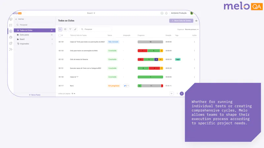Screen dimensions: 264x148
Task: Switch to list view icon
Action: [x=60, y=29]
